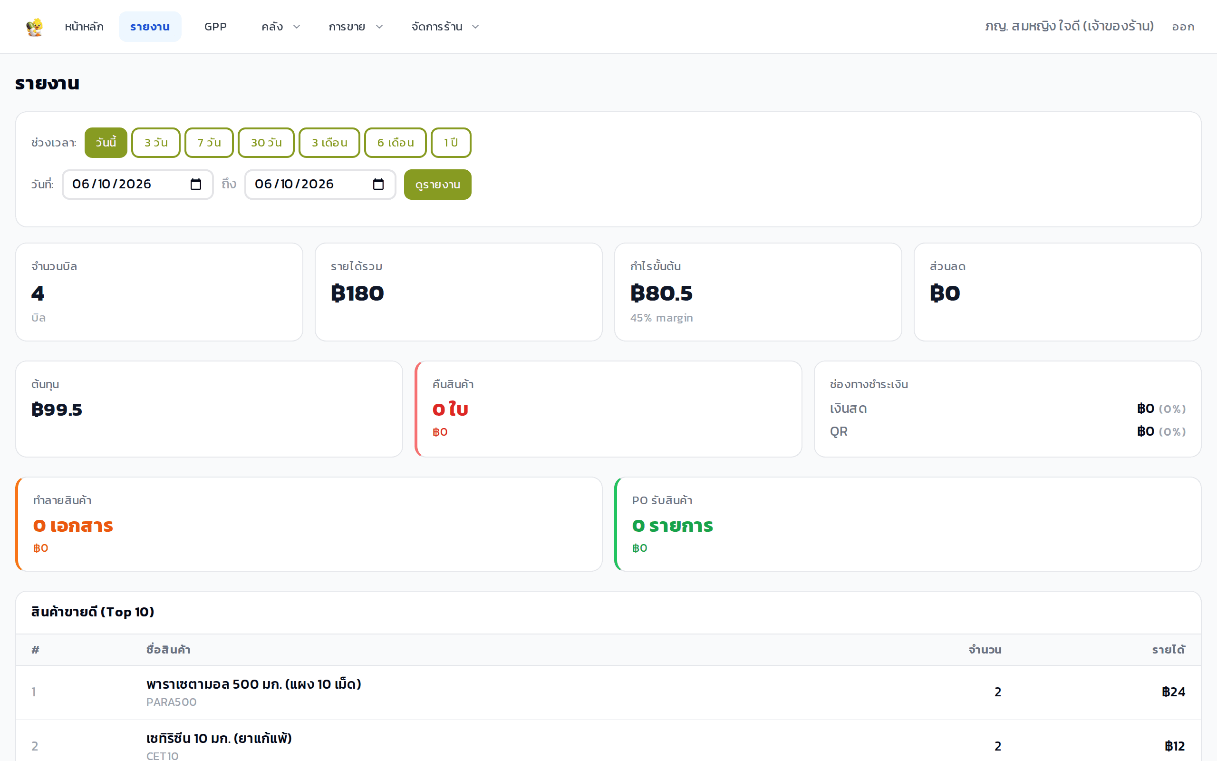
Task: Open the จัดการร้าน menu
Action: point(436,27)
